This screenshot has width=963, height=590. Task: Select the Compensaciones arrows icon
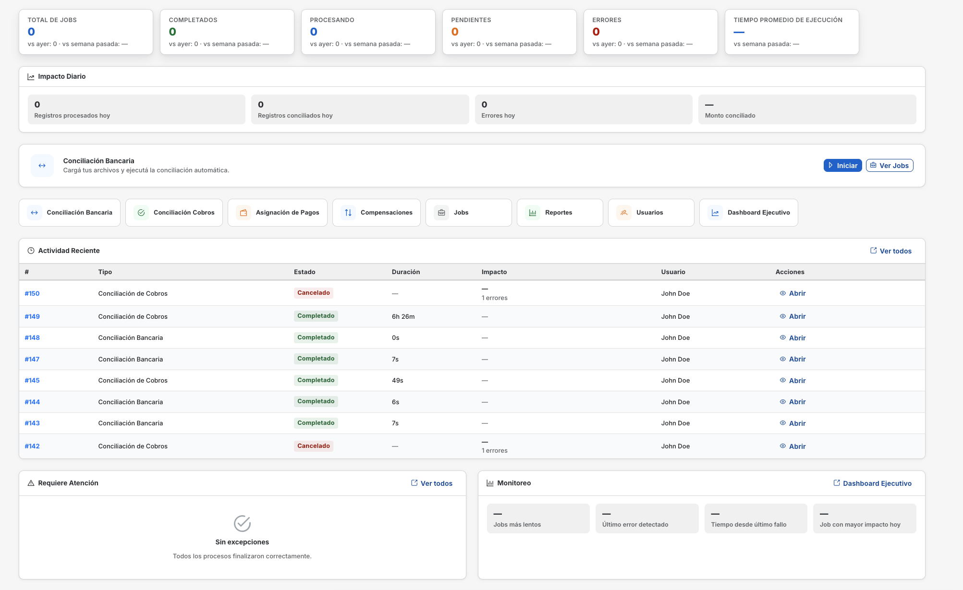tap(348, 212)
